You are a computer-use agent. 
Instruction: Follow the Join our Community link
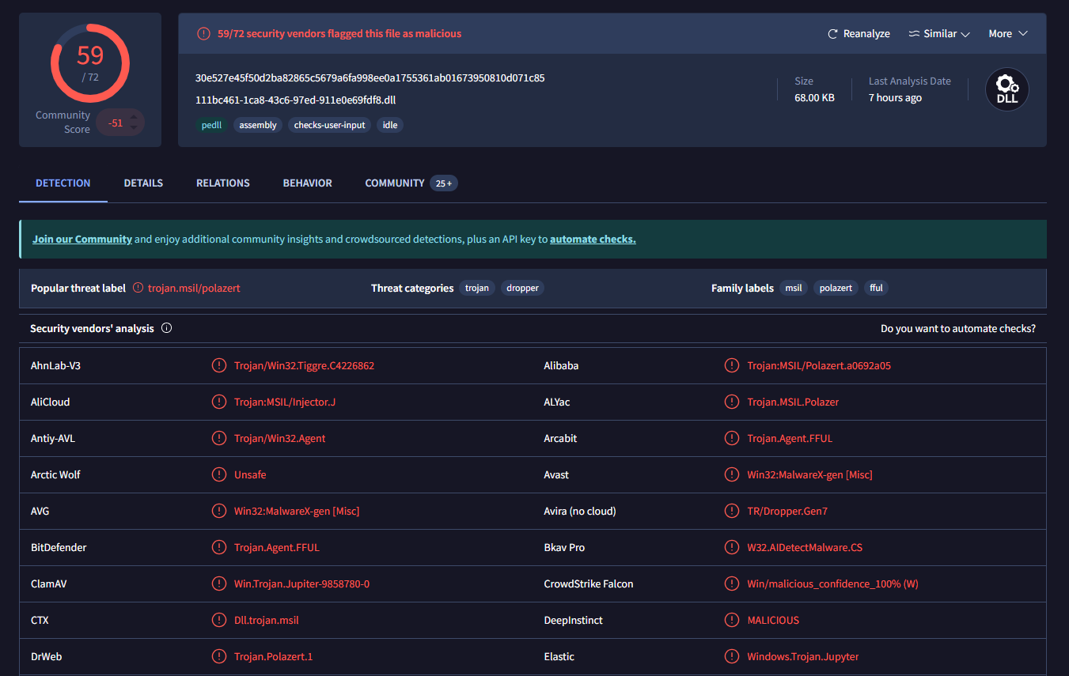[82, 239]
